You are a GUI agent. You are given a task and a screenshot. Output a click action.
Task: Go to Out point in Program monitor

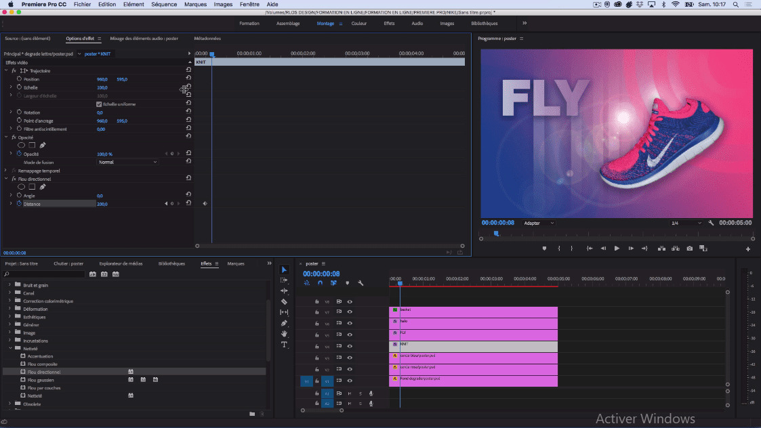tap(644, 249)
